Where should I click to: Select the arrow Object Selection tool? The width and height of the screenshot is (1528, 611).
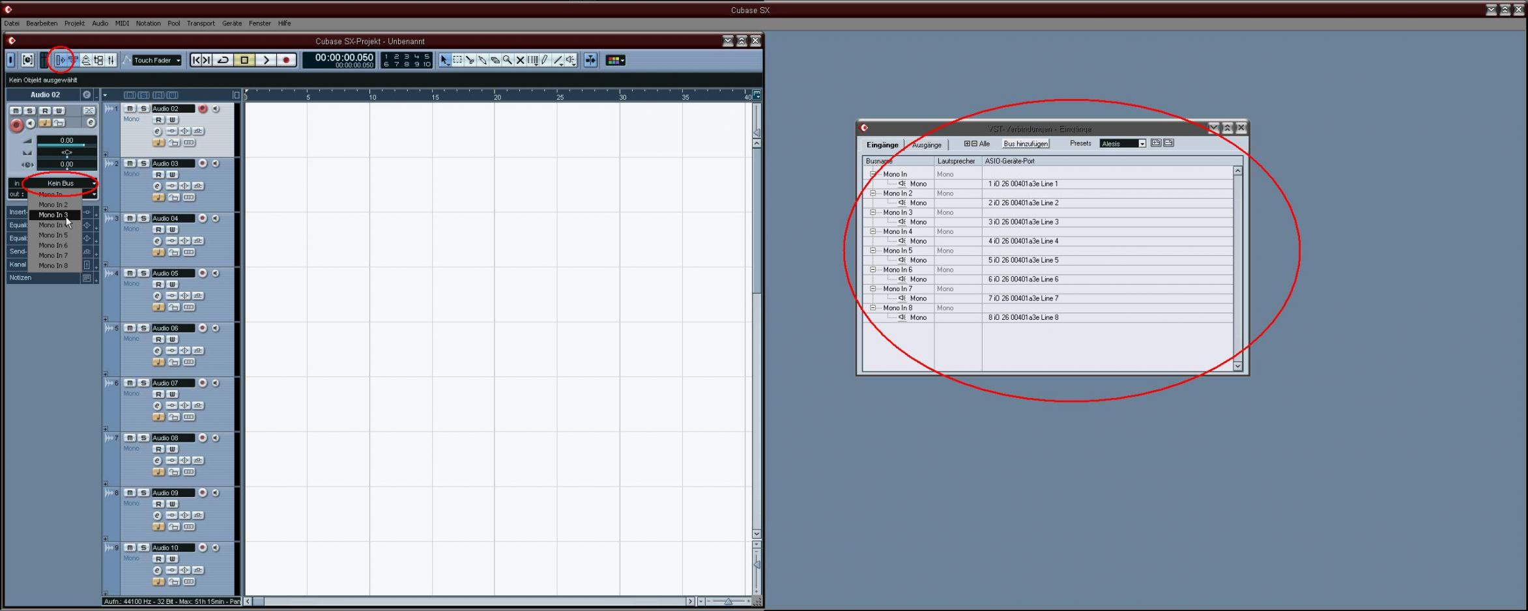point(444,60)
